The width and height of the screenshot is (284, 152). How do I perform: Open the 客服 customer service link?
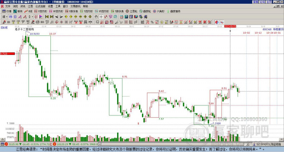[256, 2]
